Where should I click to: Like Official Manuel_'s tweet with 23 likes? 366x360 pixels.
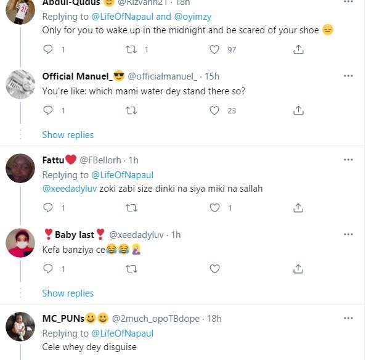click(x=214, y=110)
